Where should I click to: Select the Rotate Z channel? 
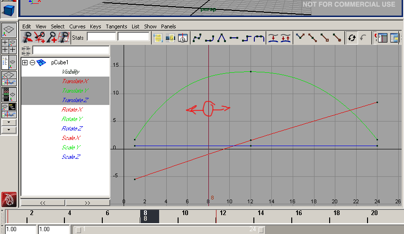[72, 129]
